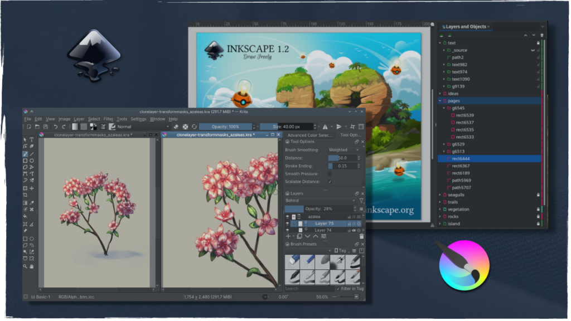Open the Krita Settings menu
The width and height of the screenshot is (571, 321).
click(x=138, y=119)
